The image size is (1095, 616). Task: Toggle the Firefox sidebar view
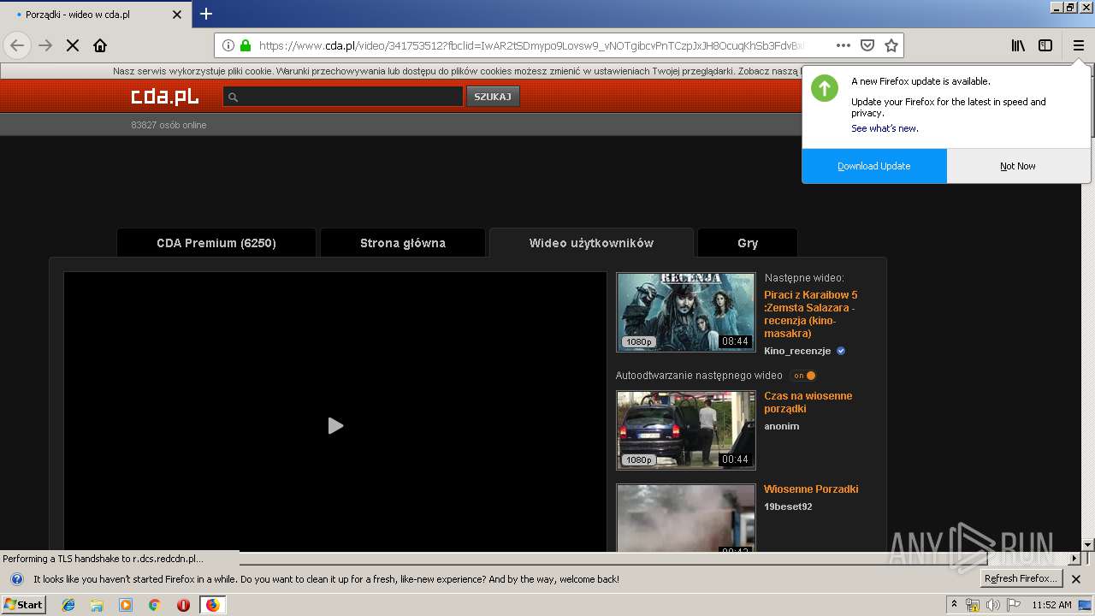point(1045,45)
